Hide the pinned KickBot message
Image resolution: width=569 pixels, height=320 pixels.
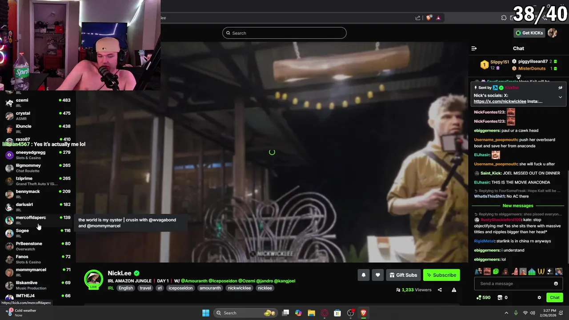coord(560,88)
